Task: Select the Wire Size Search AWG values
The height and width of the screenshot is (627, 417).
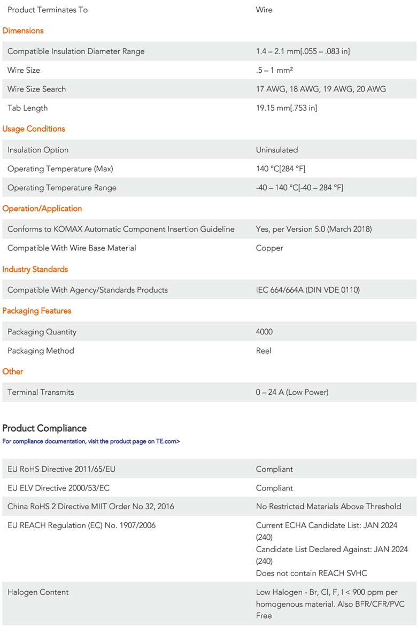Action: point(321,89)
